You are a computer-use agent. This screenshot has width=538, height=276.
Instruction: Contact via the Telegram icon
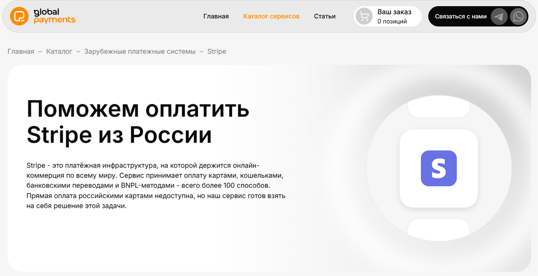click(x=499, y=17)
